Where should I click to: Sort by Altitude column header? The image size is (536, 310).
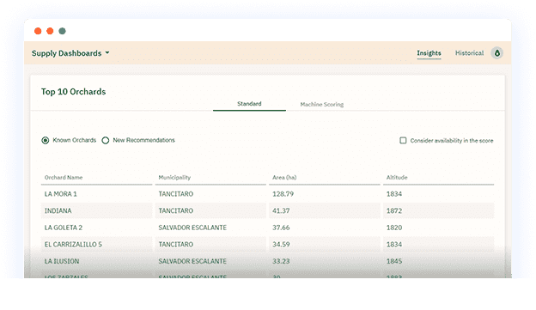coord(397,178)
